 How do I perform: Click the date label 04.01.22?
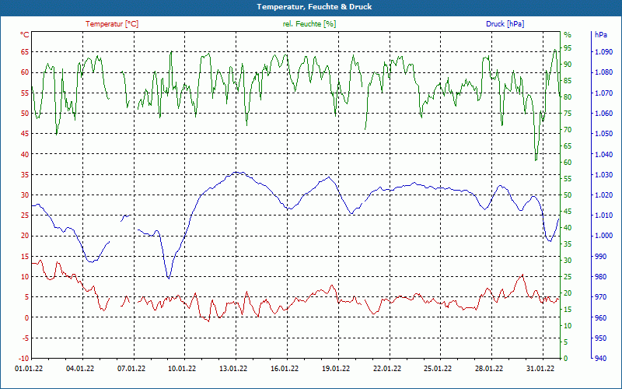click(x=80, y=369)
